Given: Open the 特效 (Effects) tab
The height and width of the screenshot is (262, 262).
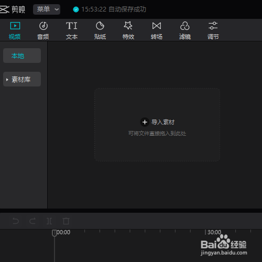Looking at the screenshot, I should click(128, 30).
